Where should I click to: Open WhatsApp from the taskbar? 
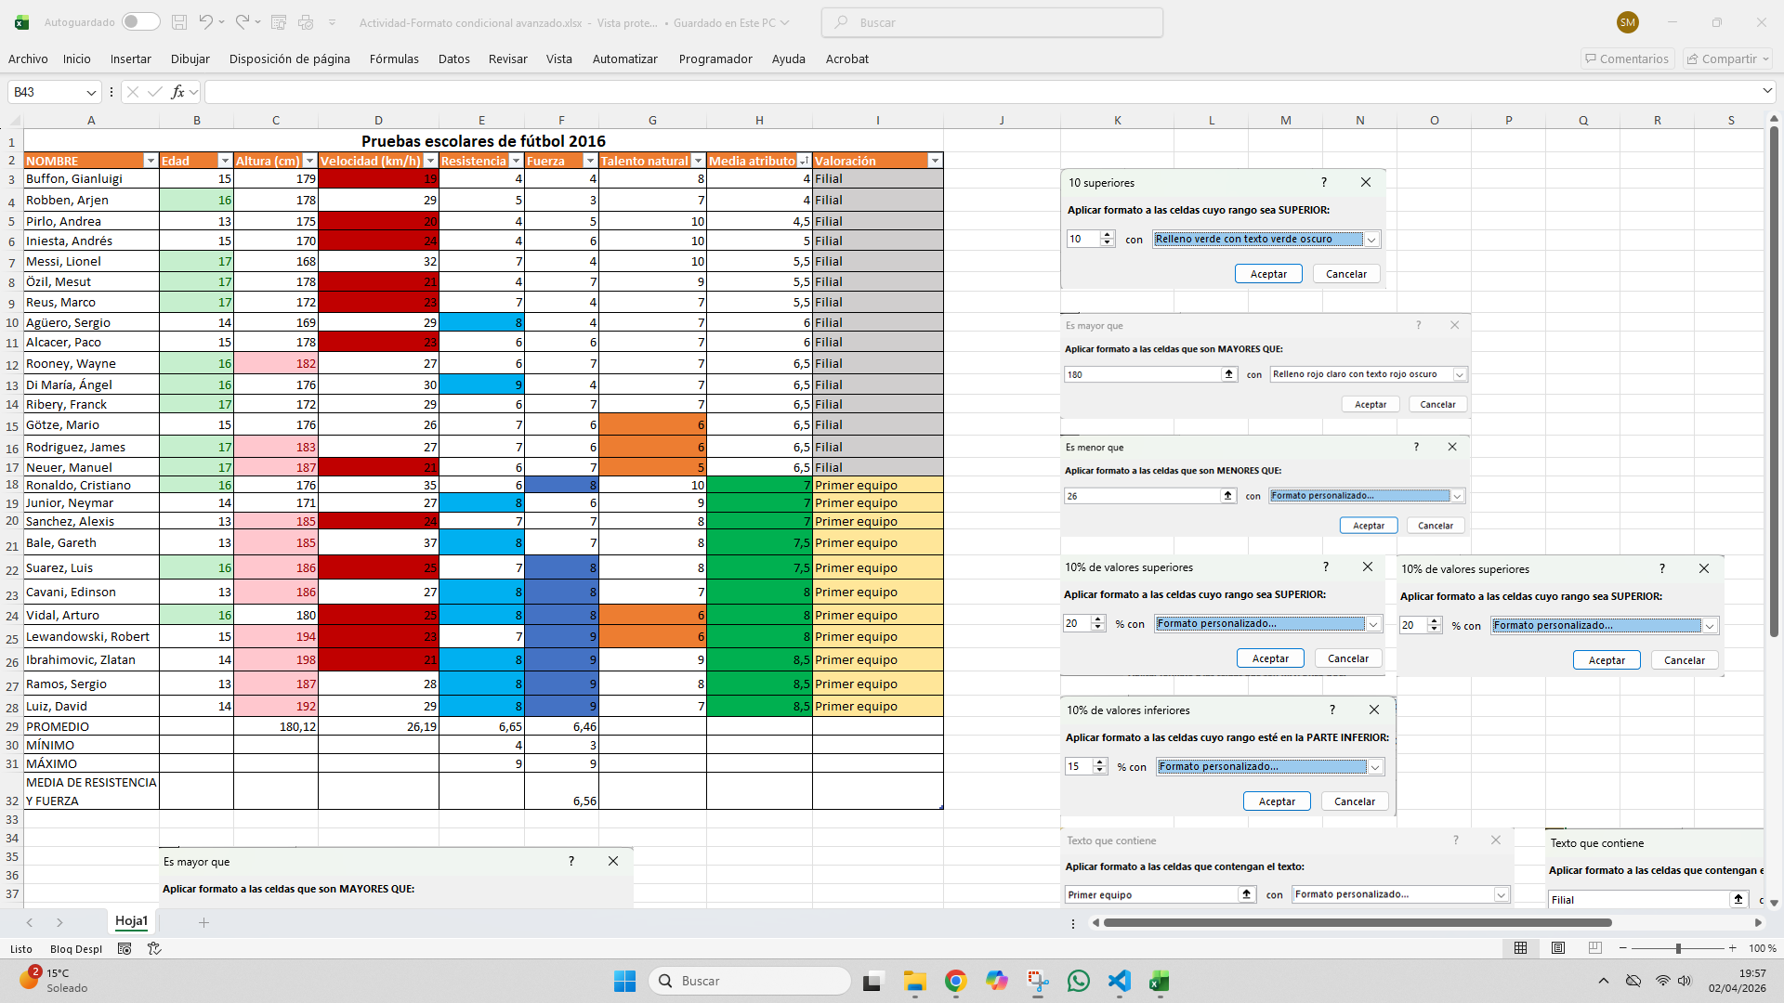coord(1078,981)
